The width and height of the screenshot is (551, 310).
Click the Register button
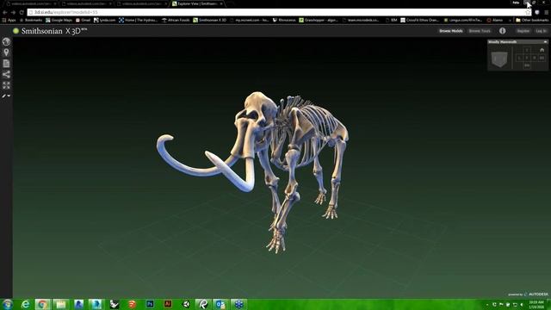(523, 31)
